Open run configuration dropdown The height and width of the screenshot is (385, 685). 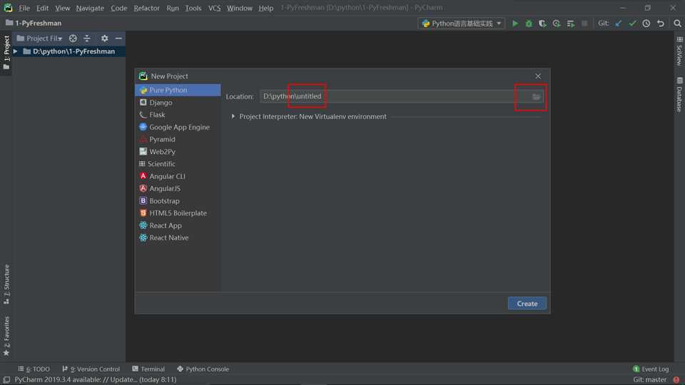point(462,24)
